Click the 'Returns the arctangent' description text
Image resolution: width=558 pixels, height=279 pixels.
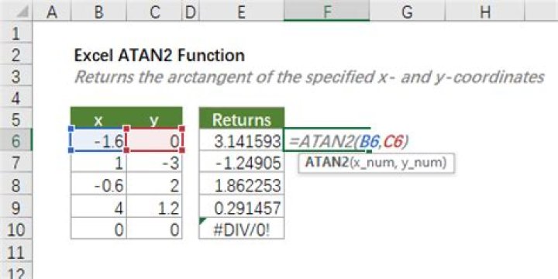[309, 77]
